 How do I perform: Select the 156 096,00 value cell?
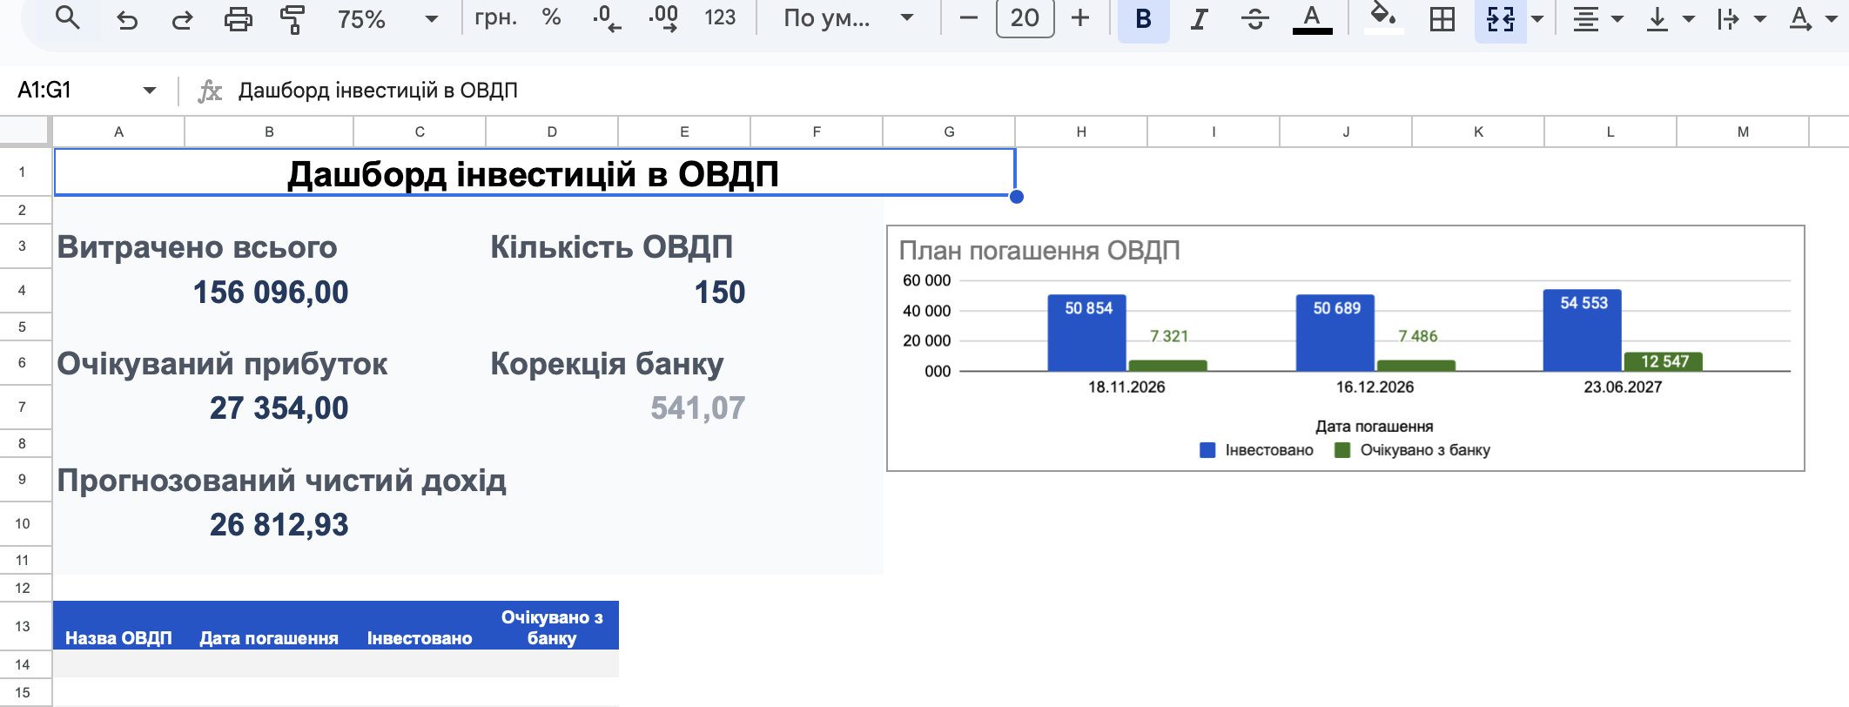click(x=270, y=292)
